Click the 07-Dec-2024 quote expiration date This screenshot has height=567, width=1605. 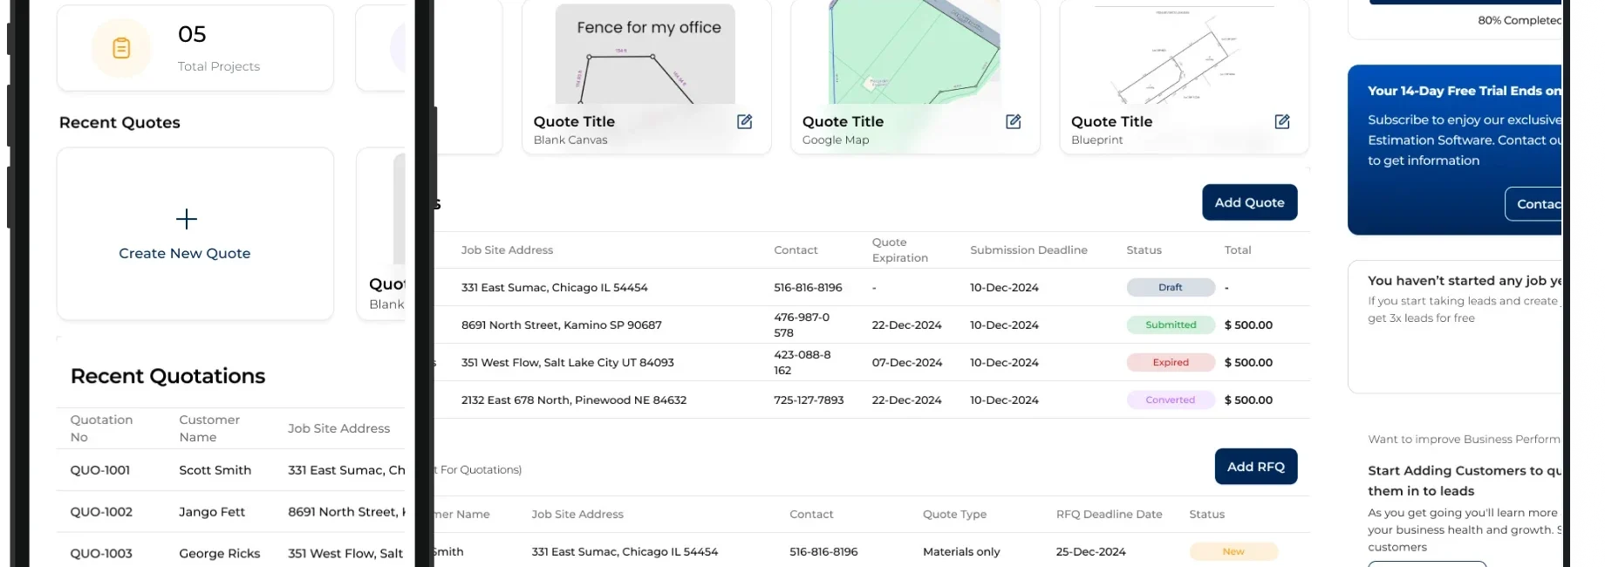click(907, 363)
